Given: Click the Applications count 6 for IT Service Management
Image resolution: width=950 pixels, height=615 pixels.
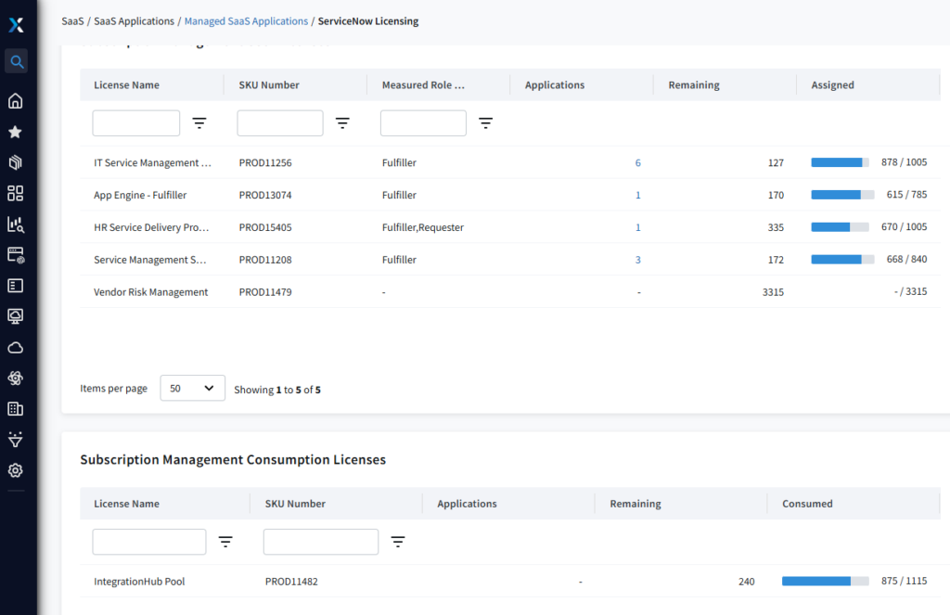Looking at the screenshot, I should point(637,162).
